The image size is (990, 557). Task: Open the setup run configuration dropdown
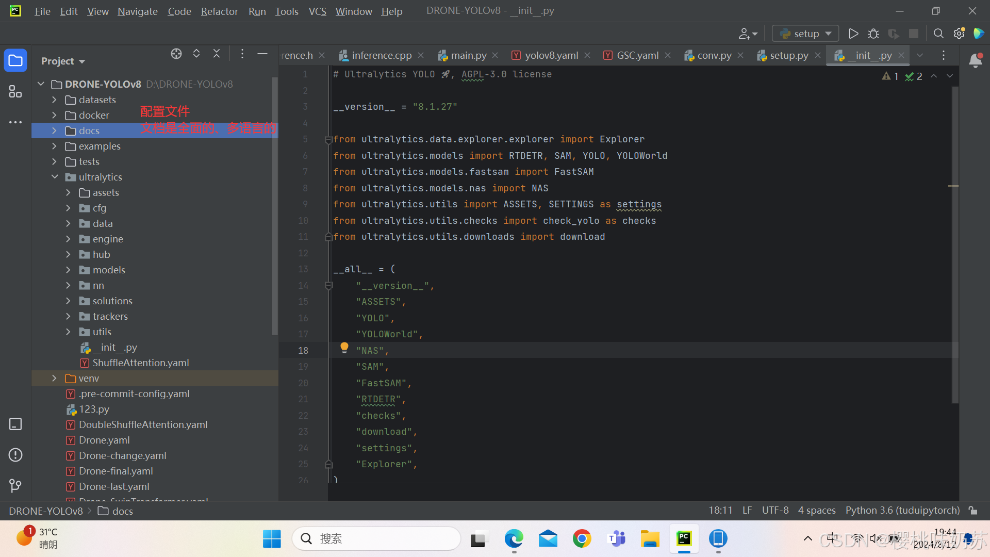(x=805, y=34)
